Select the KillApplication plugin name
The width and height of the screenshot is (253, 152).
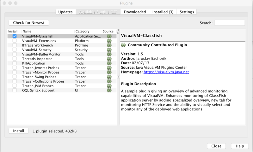[34, 63]
